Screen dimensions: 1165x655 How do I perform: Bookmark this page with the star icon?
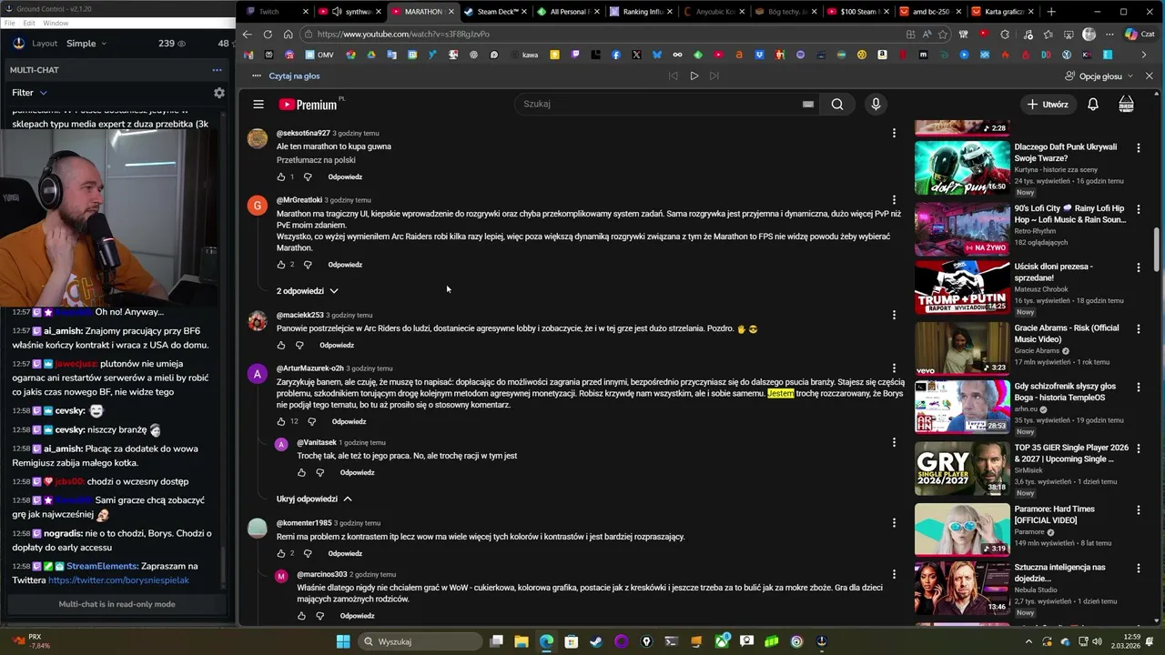[x=943, y=35]
